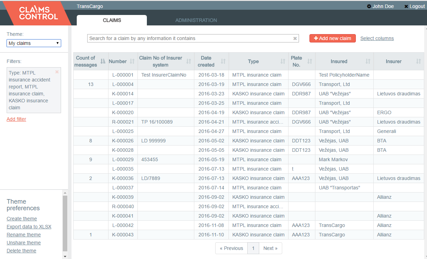
Task: Sort by Date created arrows
Action: 223,61
